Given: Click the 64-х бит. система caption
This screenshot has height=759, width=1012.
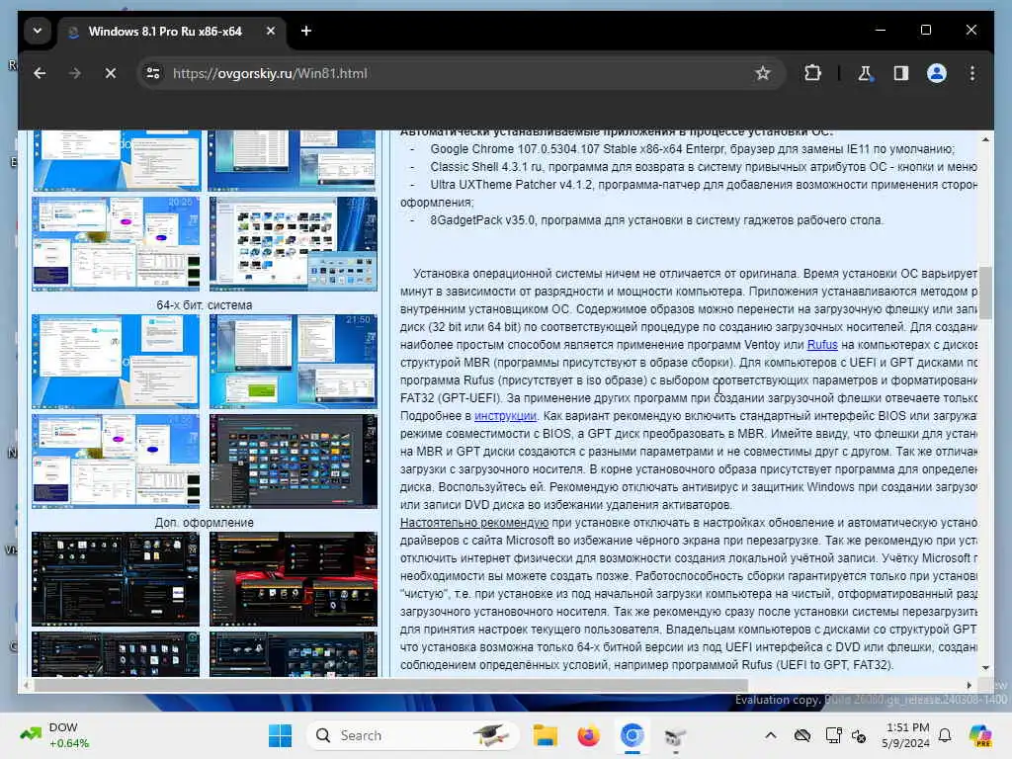Looking at the screenshot, I should click(204, 305).
